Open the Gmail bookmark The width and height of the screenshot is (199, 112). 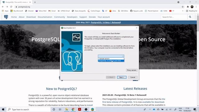click(52, 11)
